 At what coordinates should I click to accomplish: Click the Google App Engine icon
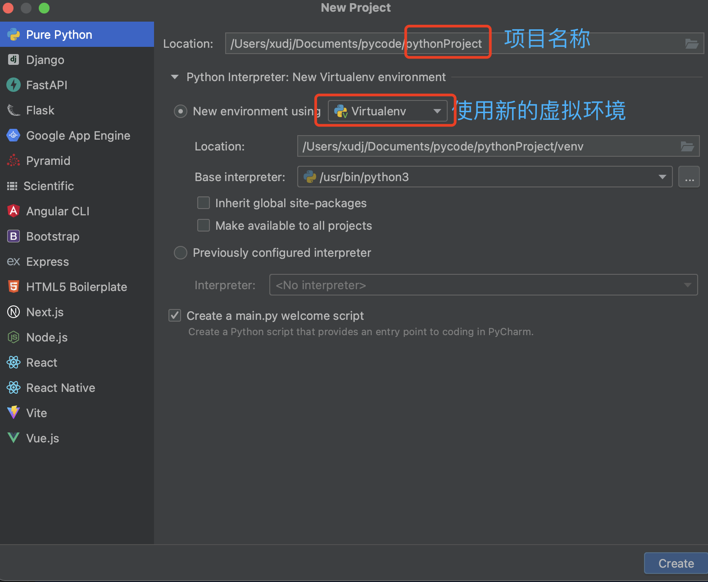pos(14,135)
